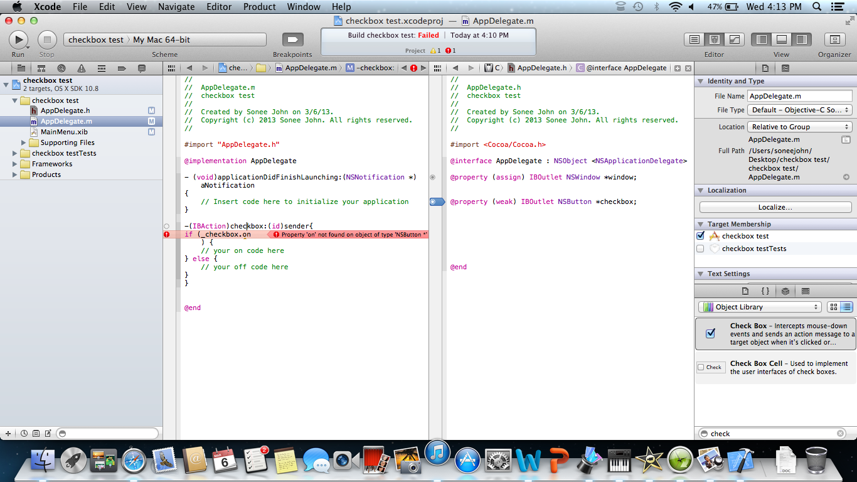Click the Stop button in the toolbar
This screenshot has width=857, height=482.
point(47,40)
